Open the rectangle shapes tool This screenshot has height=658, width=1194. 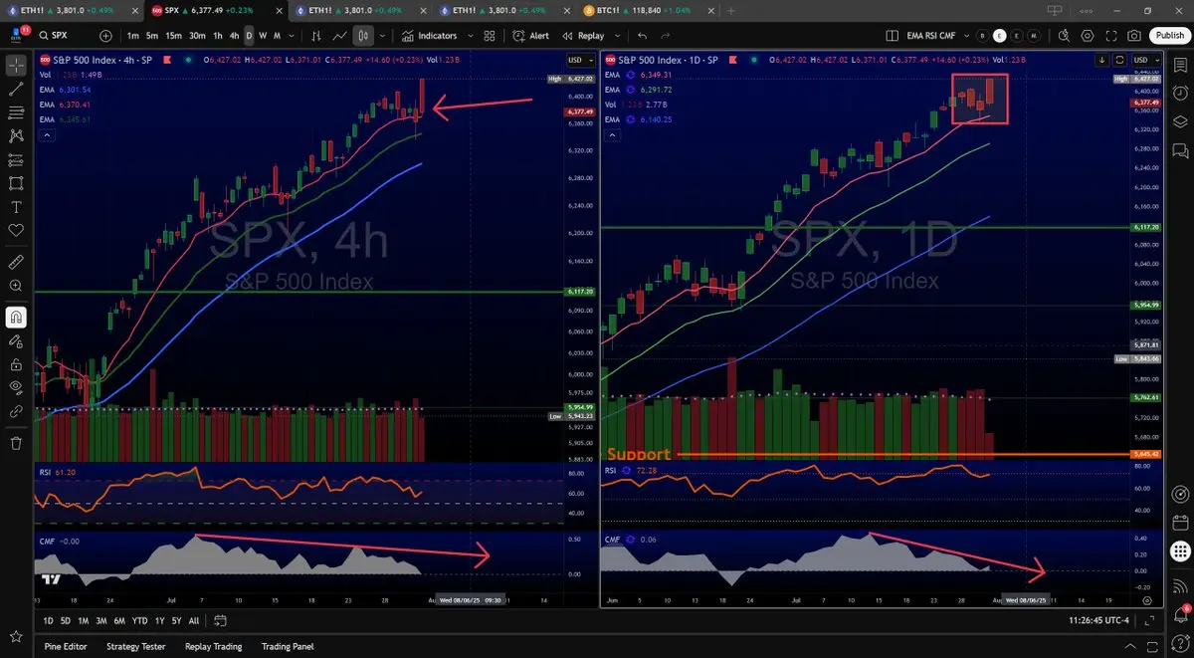[x=16, y=184]
